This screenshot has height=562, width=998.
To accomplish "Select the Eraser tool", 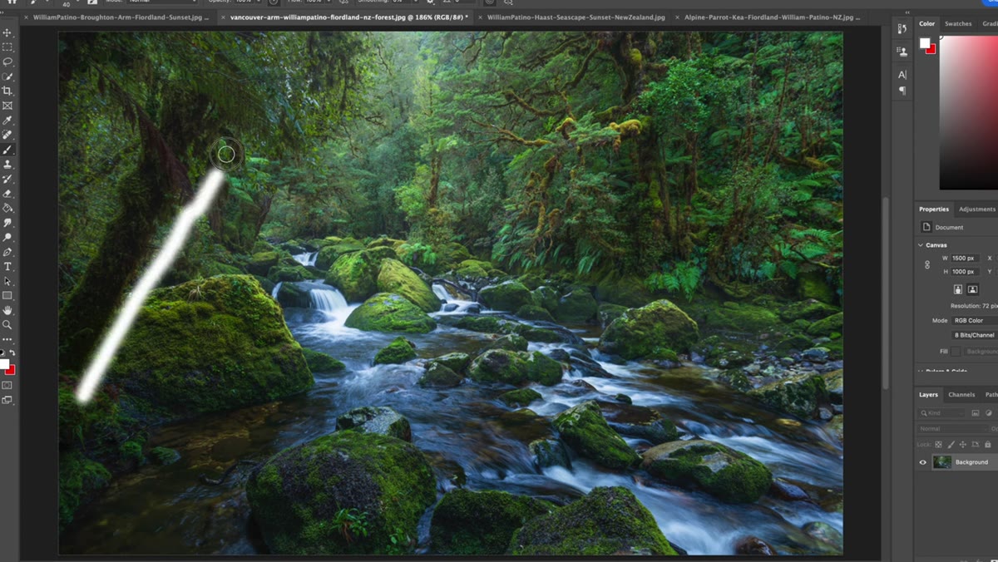I will (7, 193).
